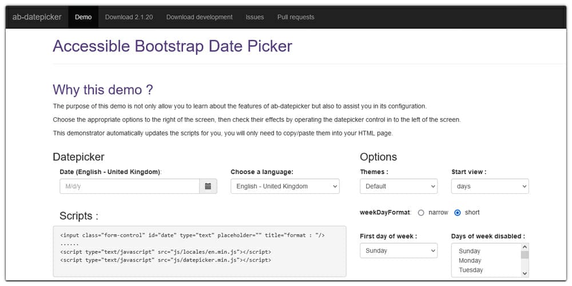Click the scrollbar thumb of the disabled days list

click(x=525, y=255)
